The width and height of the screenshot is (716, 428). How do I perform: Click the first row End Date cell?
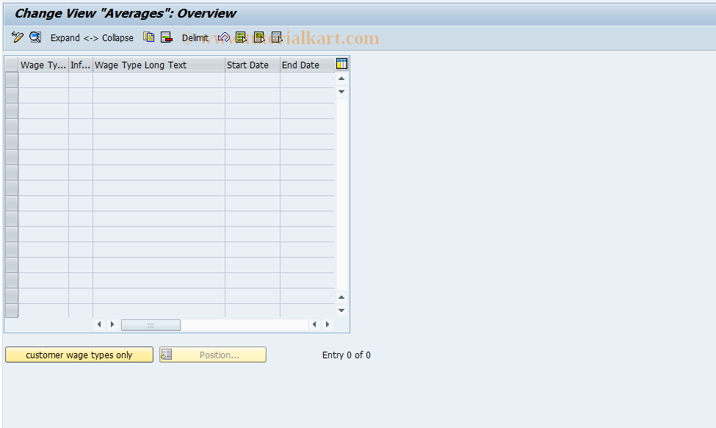pyautogui.click(x=307, y=80)
